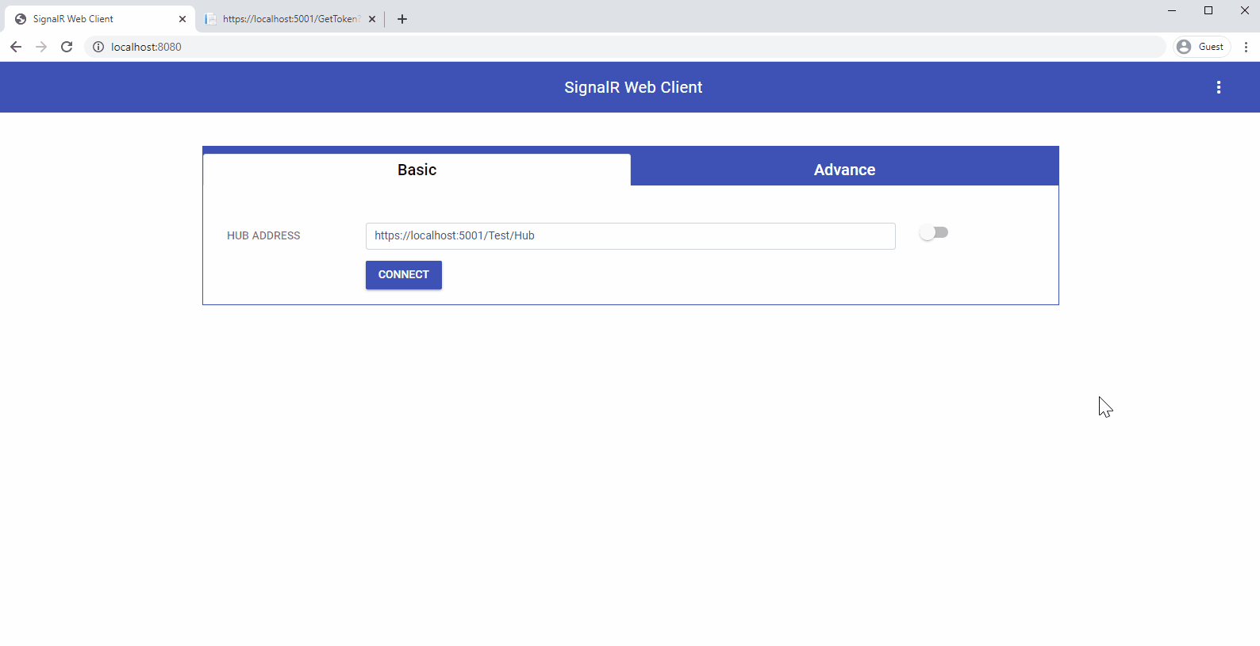This screenshot has width=1260, height=646.
Task: Focus the Hub Address input field
Action: 631,236
